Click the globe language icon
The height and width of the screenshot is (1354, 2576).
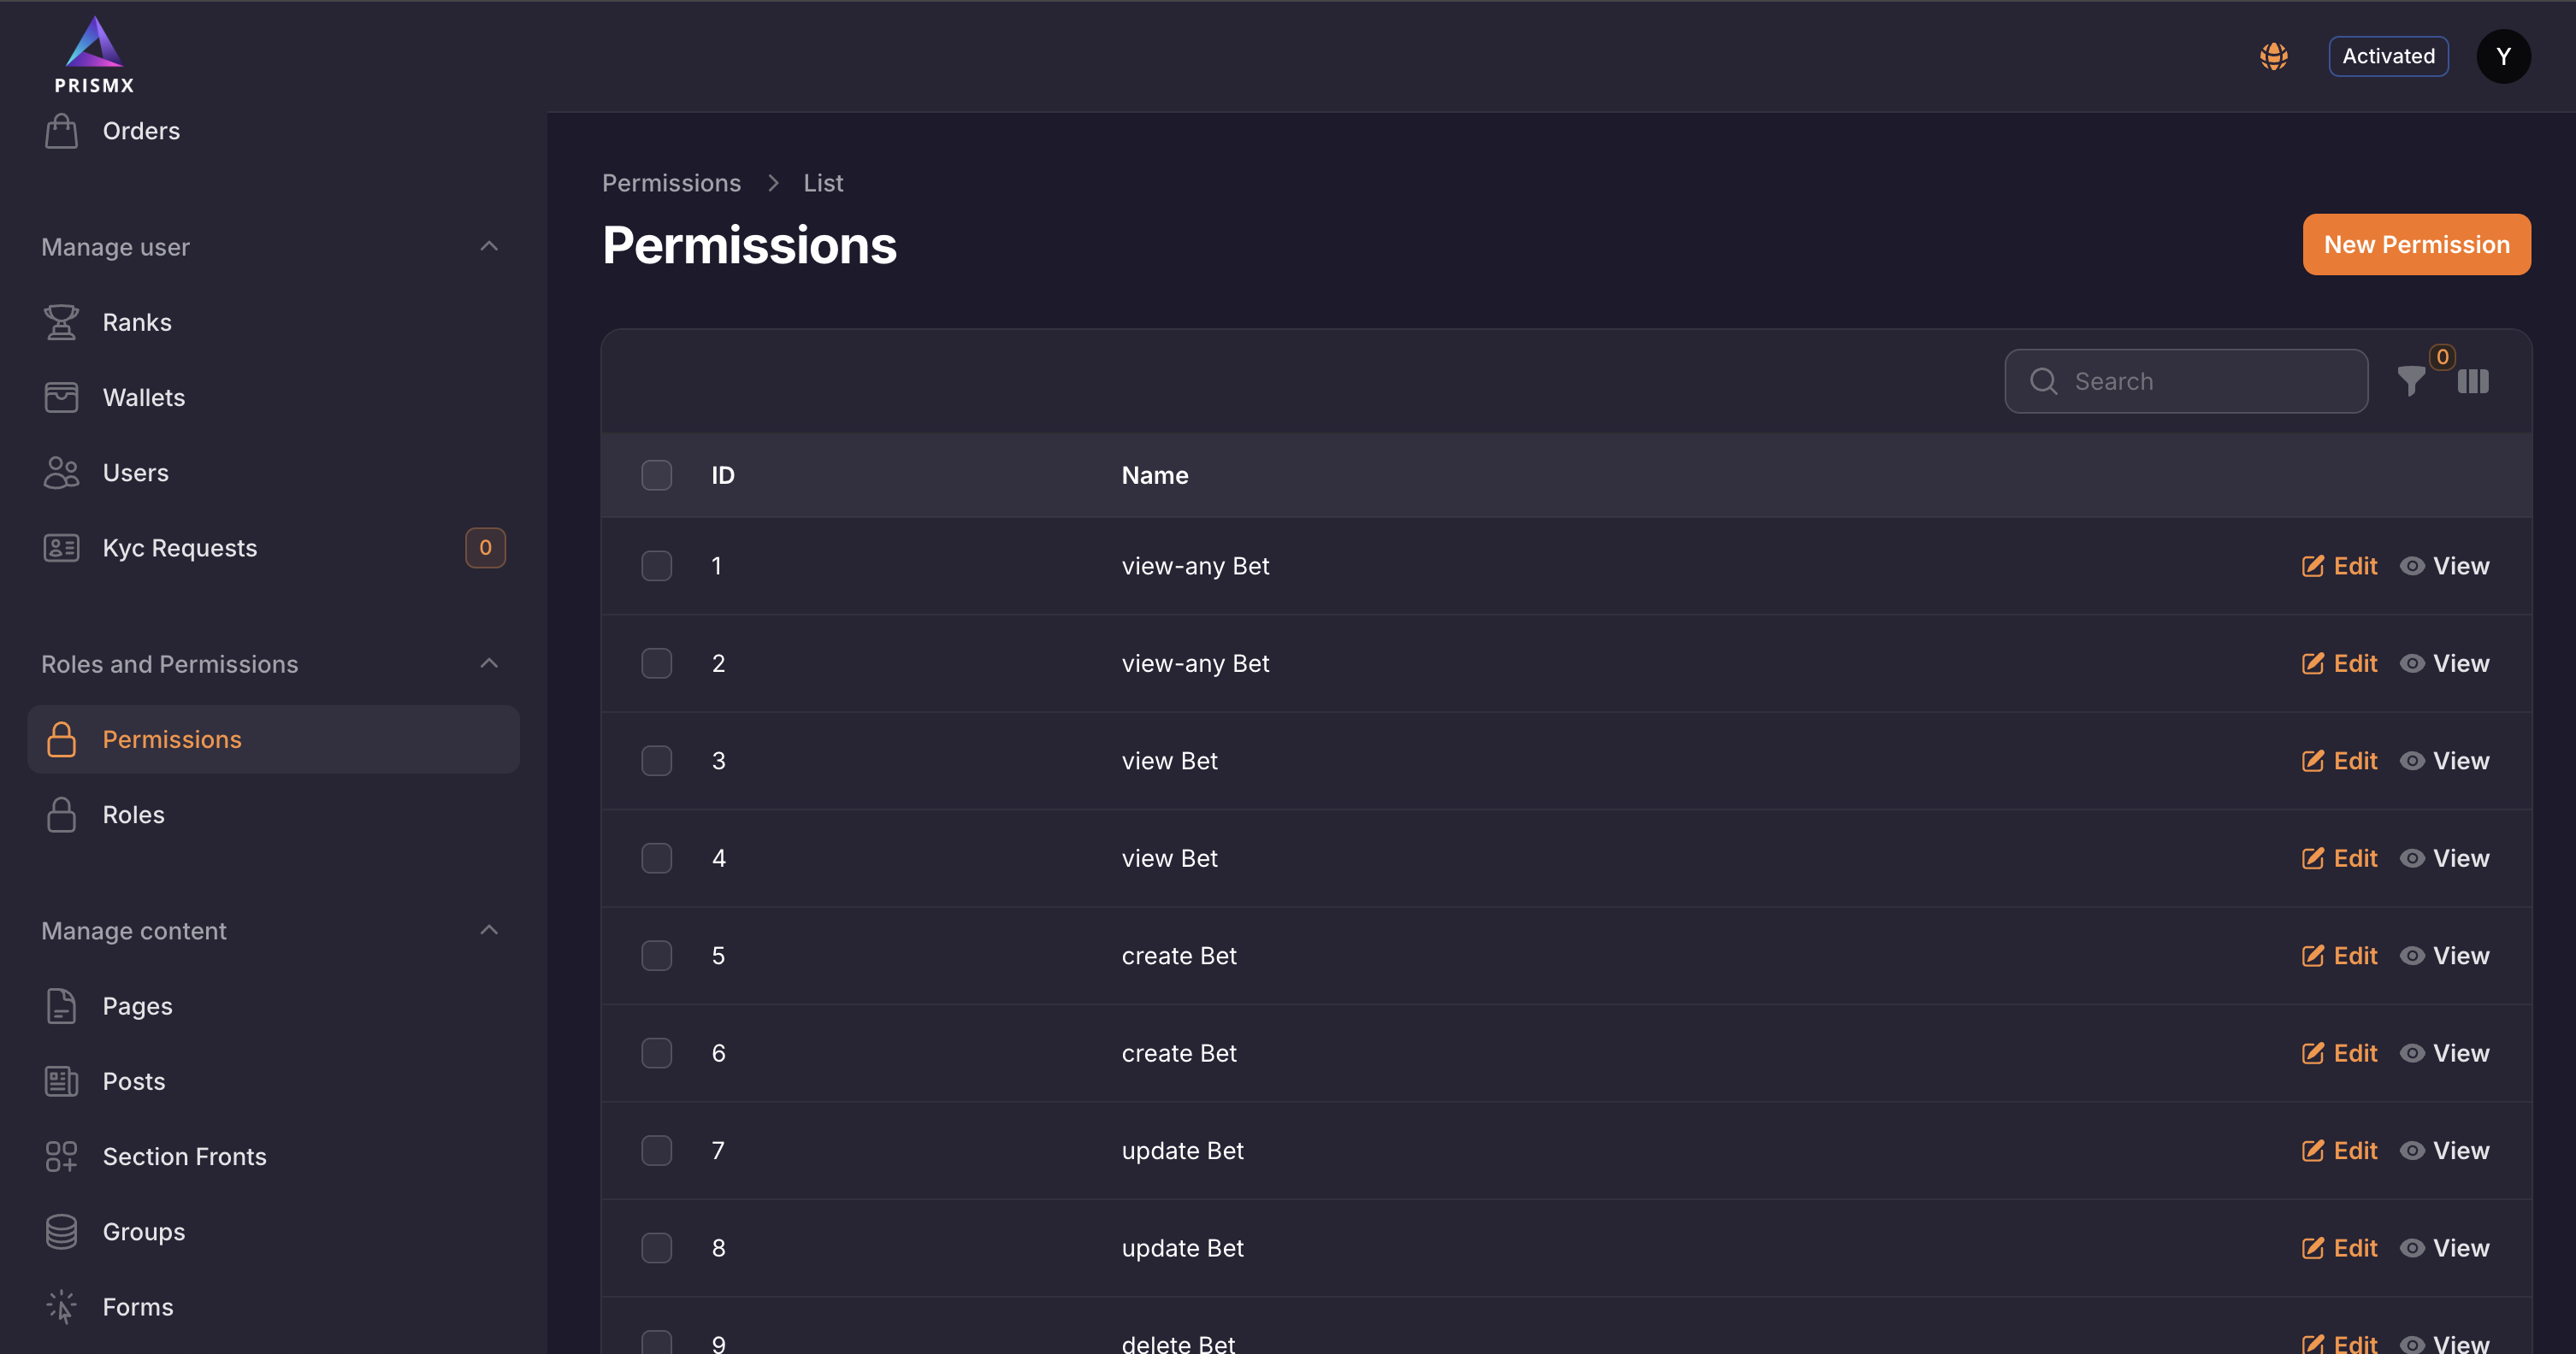click(x=2274, y=56)
